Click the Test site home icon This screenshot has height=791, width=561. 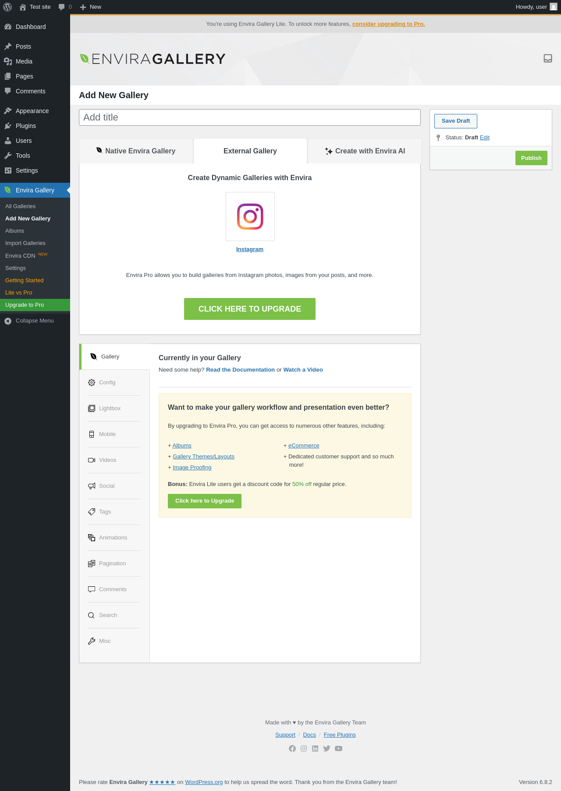23,7
